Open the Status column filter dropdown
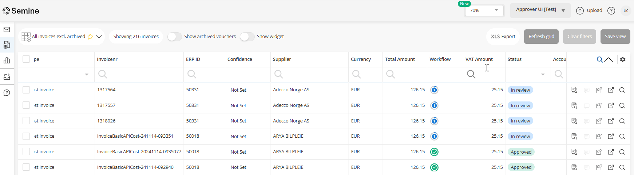The width and height of the screenshot is (634, 175). click(542, 74)
